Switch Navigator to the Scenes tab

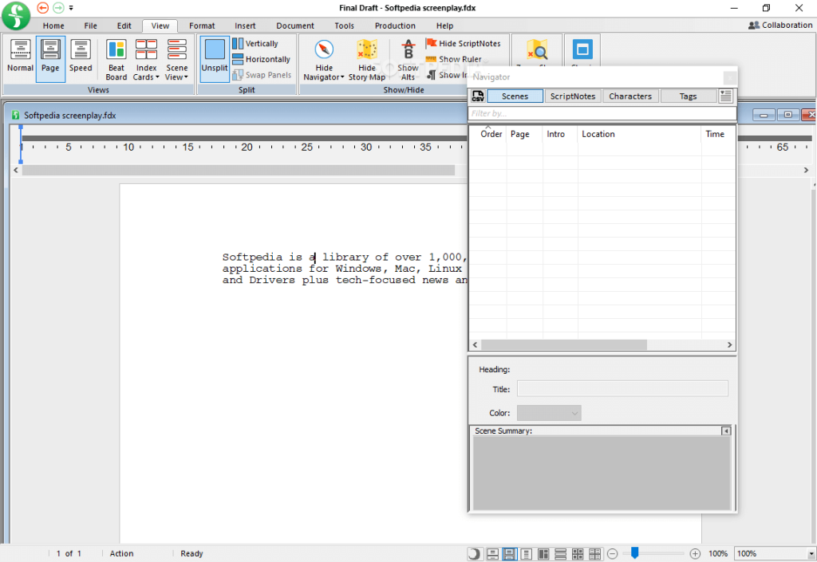tap(515, 96)
